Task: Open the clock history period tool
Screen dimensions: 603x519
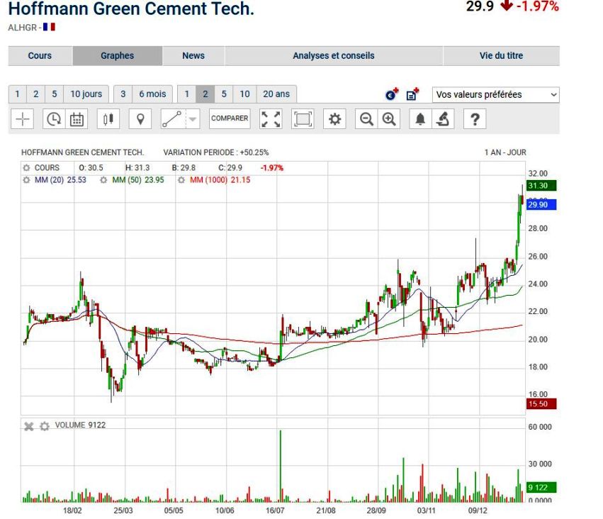Action: pos(54,119)
